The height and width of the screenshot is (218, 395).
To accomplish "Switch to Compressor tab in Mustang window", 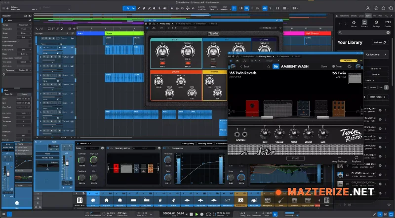I will pyautogui.click(x=282, y=57).
